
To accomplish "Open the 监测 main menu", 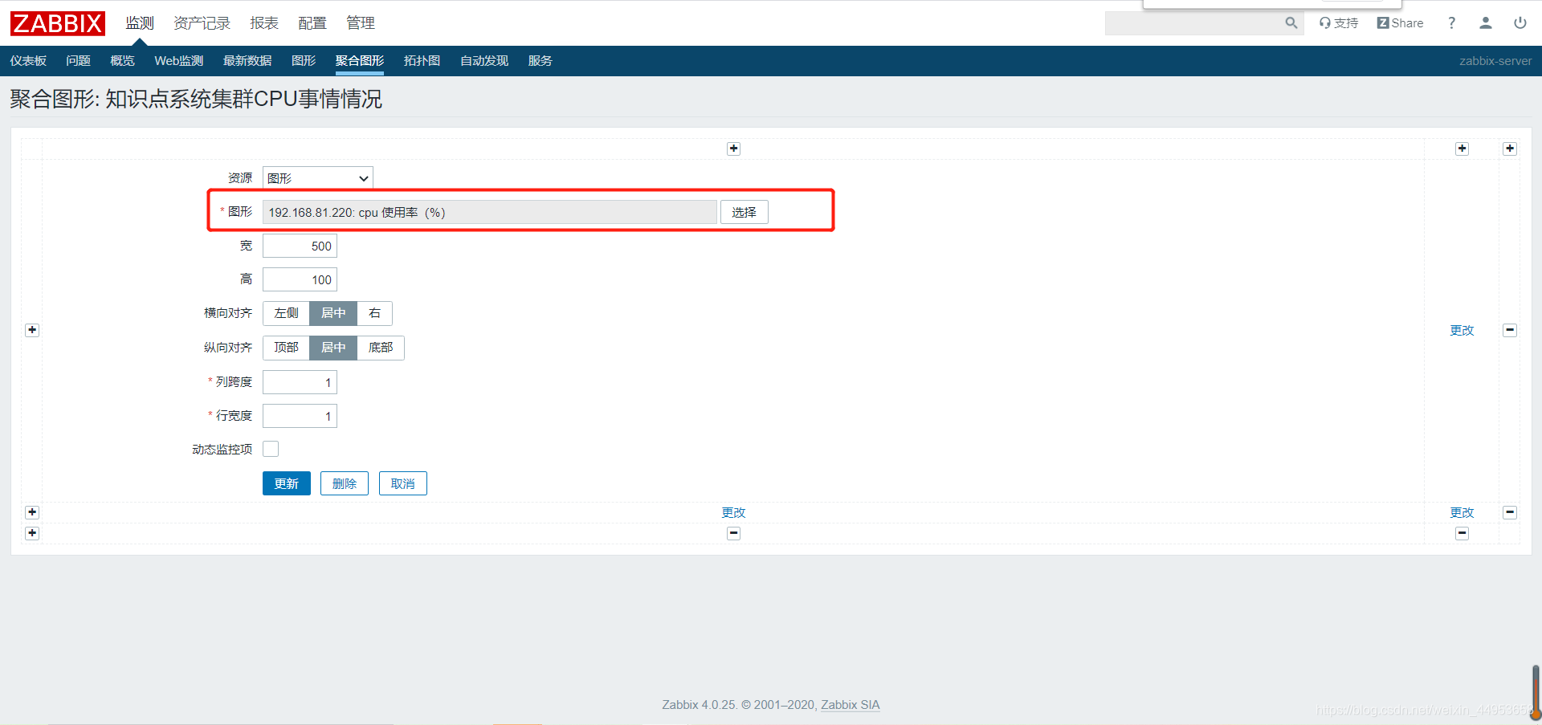I will coord(139,23).
